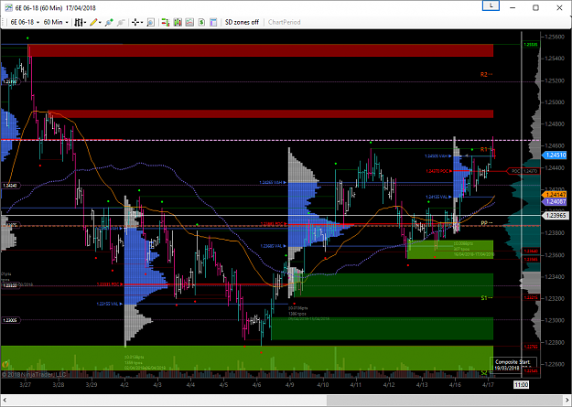This screenshot has height=407, width=572.
Task: Click the chart window icon in title bar
Action: pyautogui.click(x=8, y=7)
